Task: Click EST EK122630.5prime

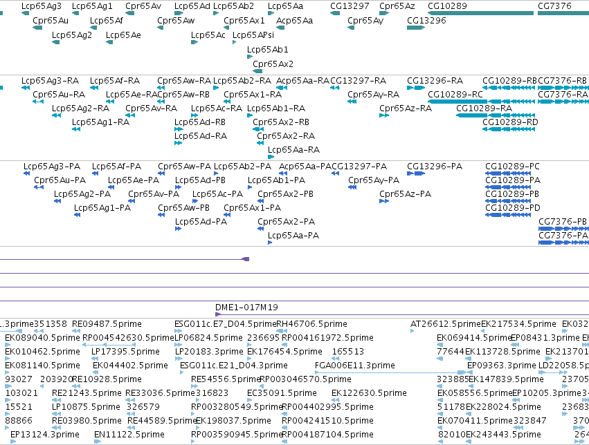Action: tap(370, 394)
